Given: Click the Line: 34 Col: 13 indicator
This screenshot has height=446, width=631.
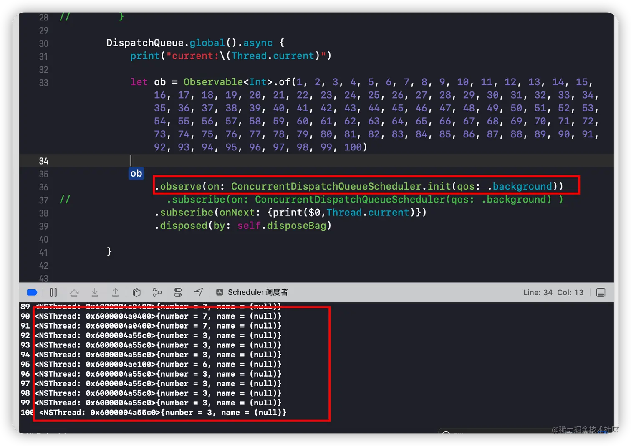Looking at the screenshot, I should 553,292.
